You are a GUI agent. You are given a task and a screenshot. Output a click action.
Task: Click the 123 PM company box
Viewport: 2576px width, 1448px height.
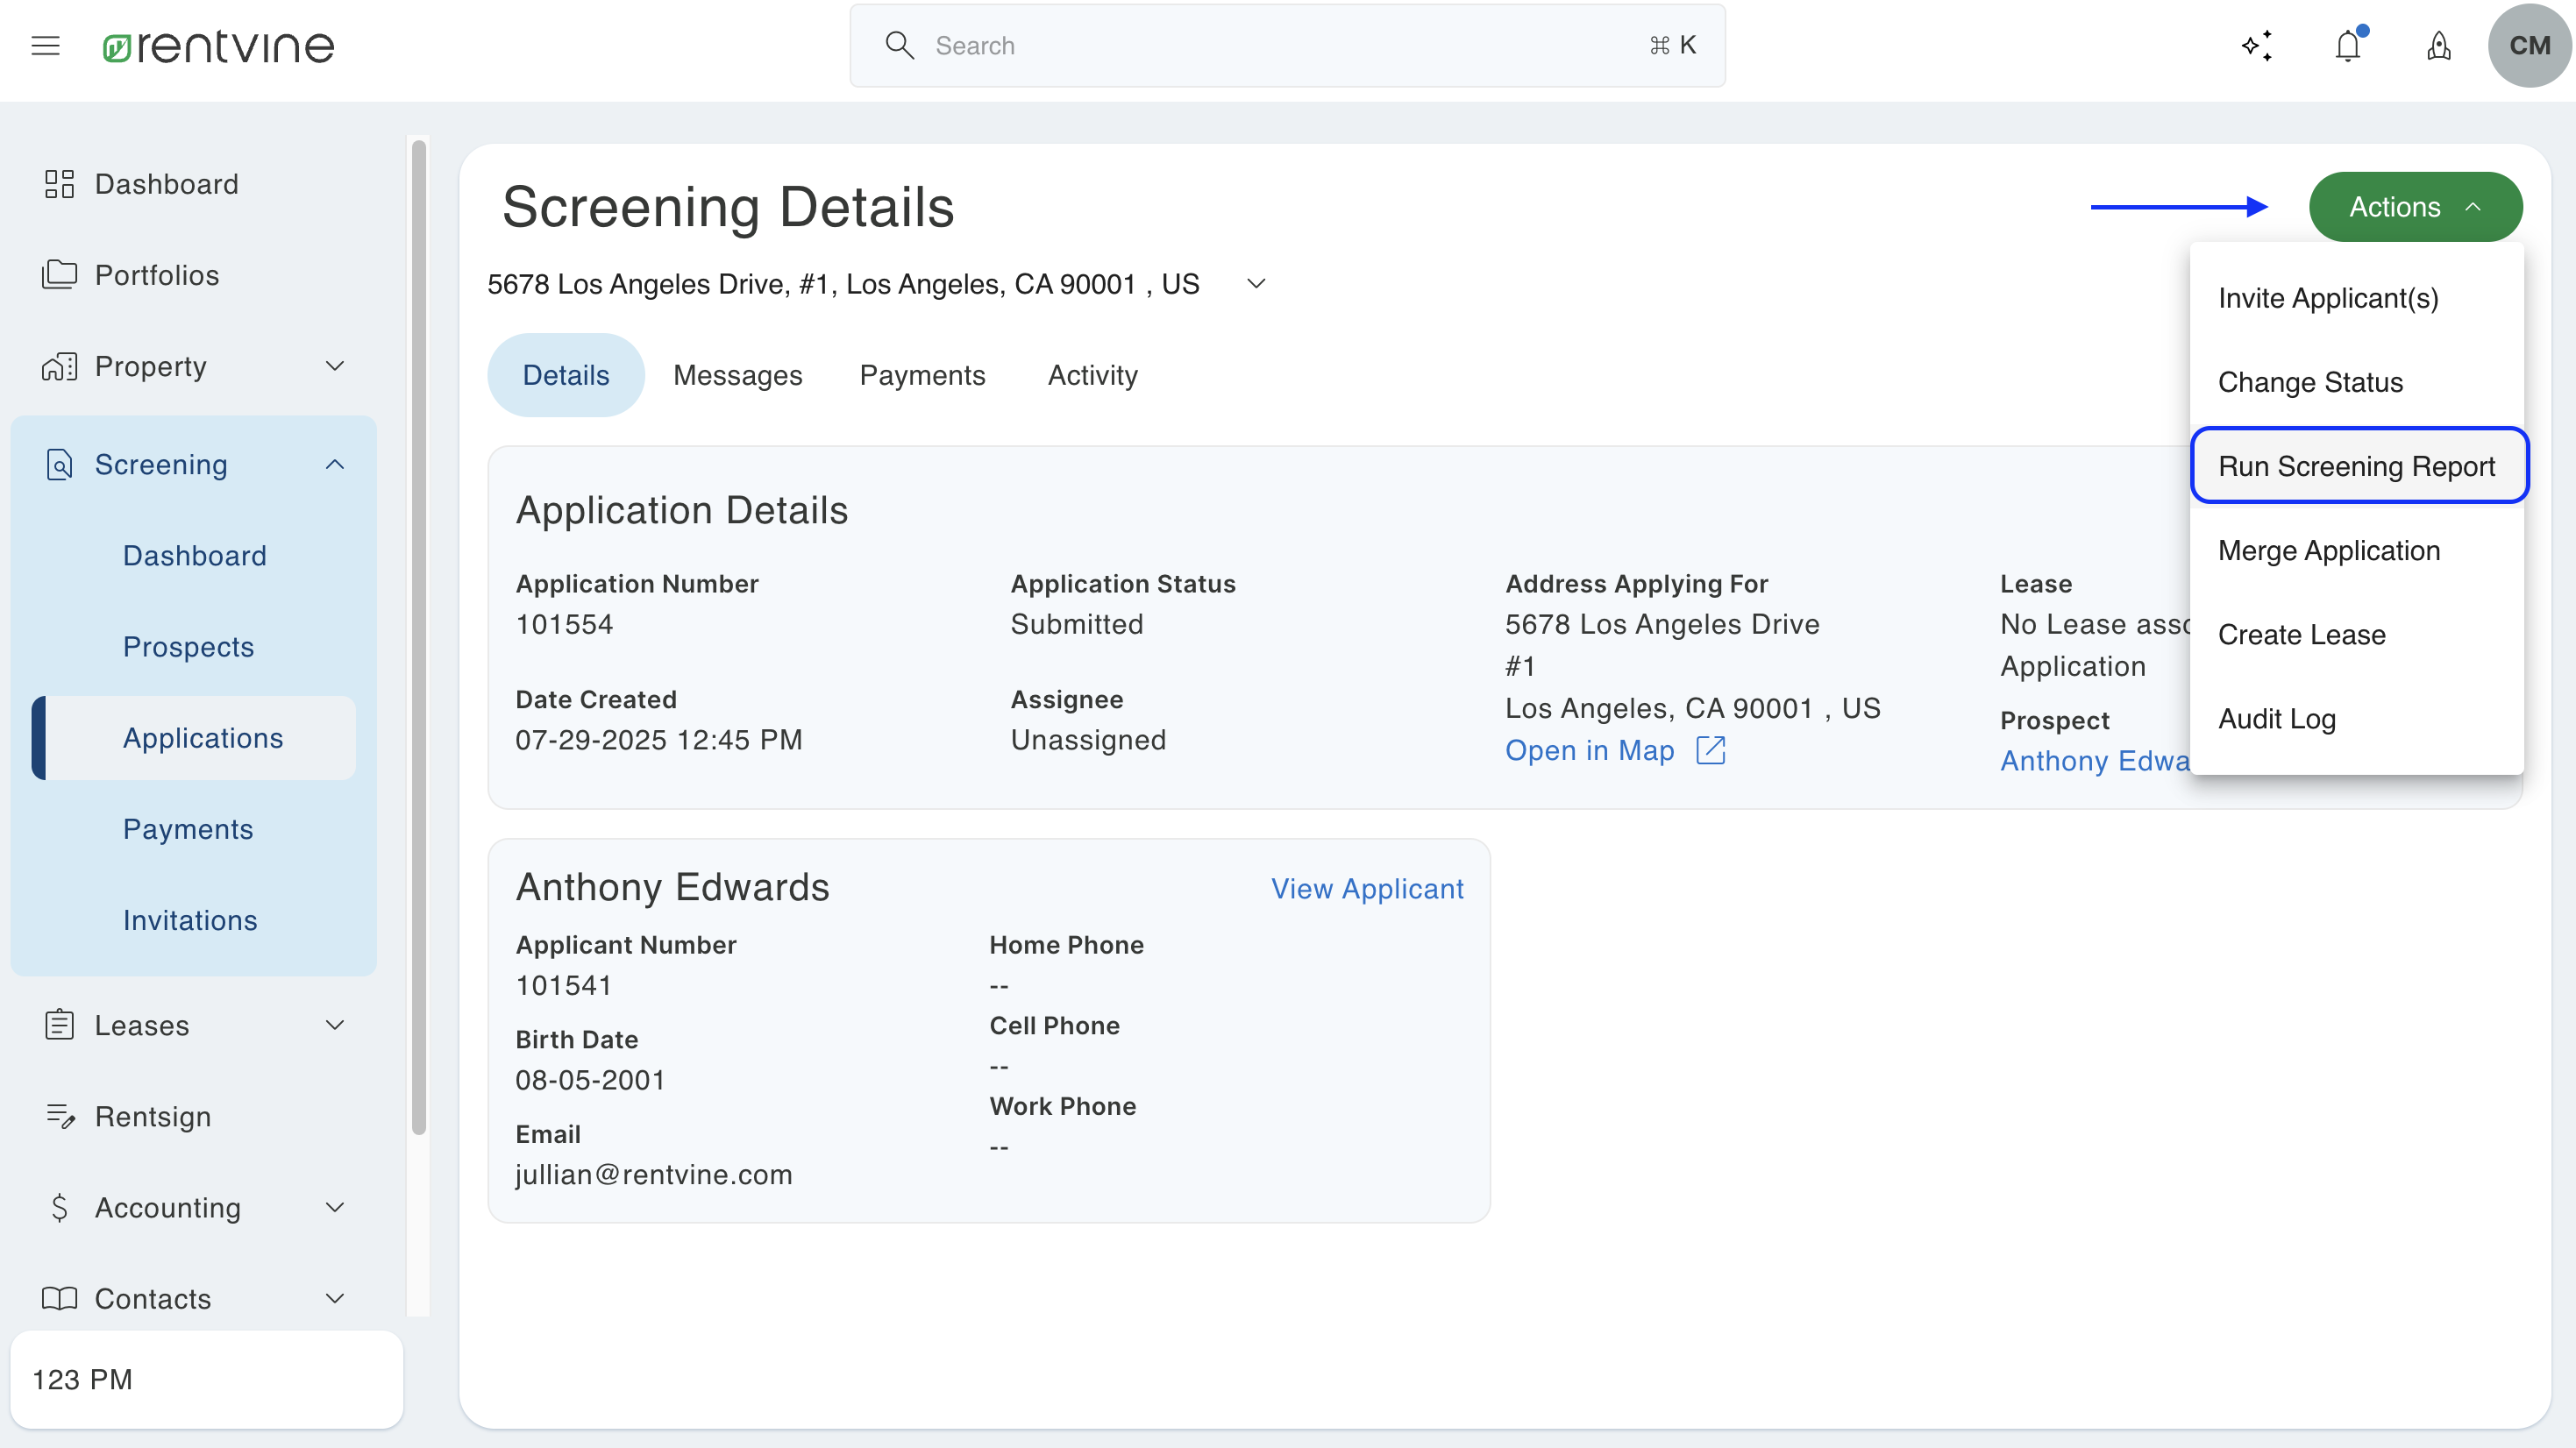pyautogui.click(x=207, y=1379)
